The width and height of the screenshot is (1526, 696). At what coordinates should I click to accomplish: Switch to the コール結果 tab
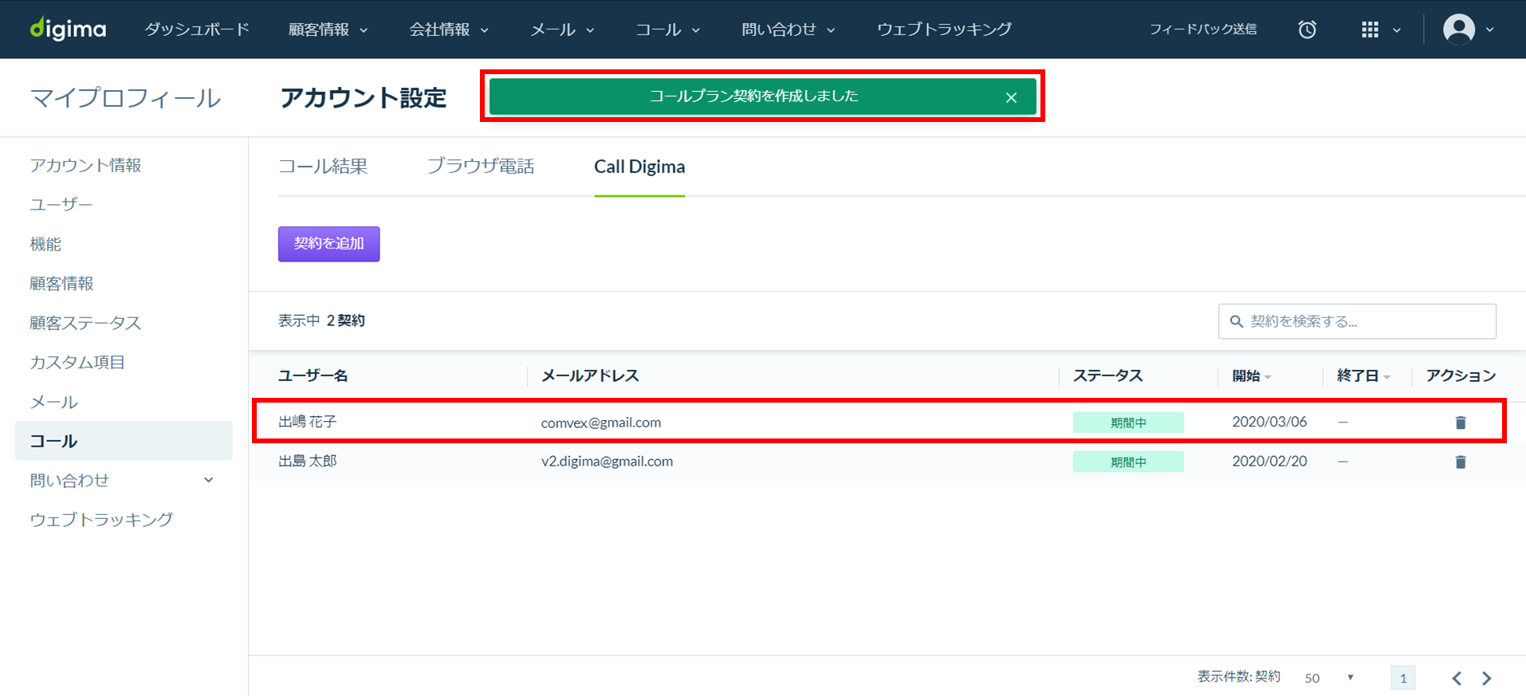(x=323, y=166)
